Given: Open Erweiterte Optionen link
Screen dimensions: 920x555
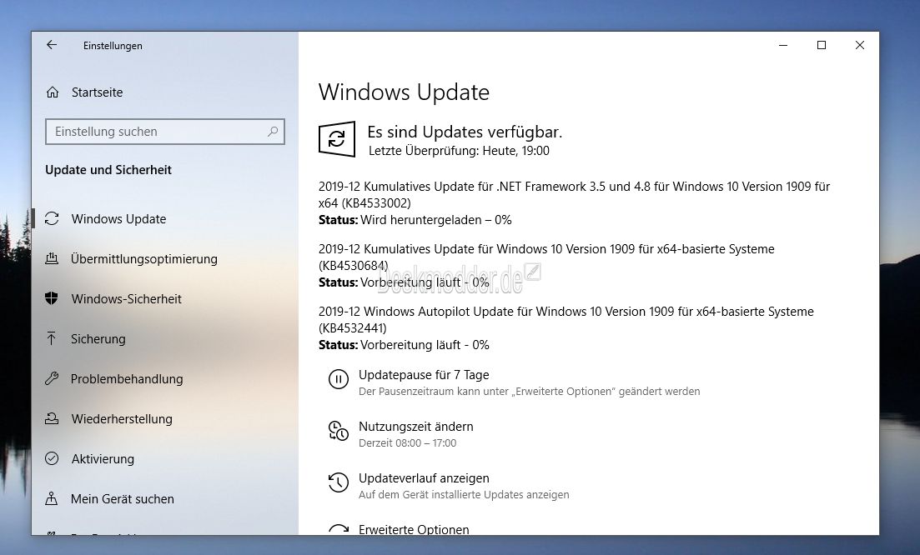Looking at the screenshot, I should click(x=414, y=528).
